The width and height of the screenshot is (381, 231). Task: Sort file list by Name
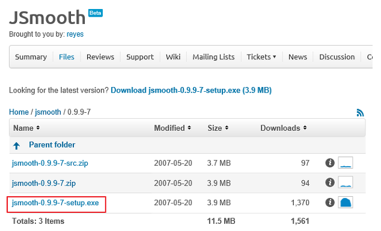click(26, 128)
